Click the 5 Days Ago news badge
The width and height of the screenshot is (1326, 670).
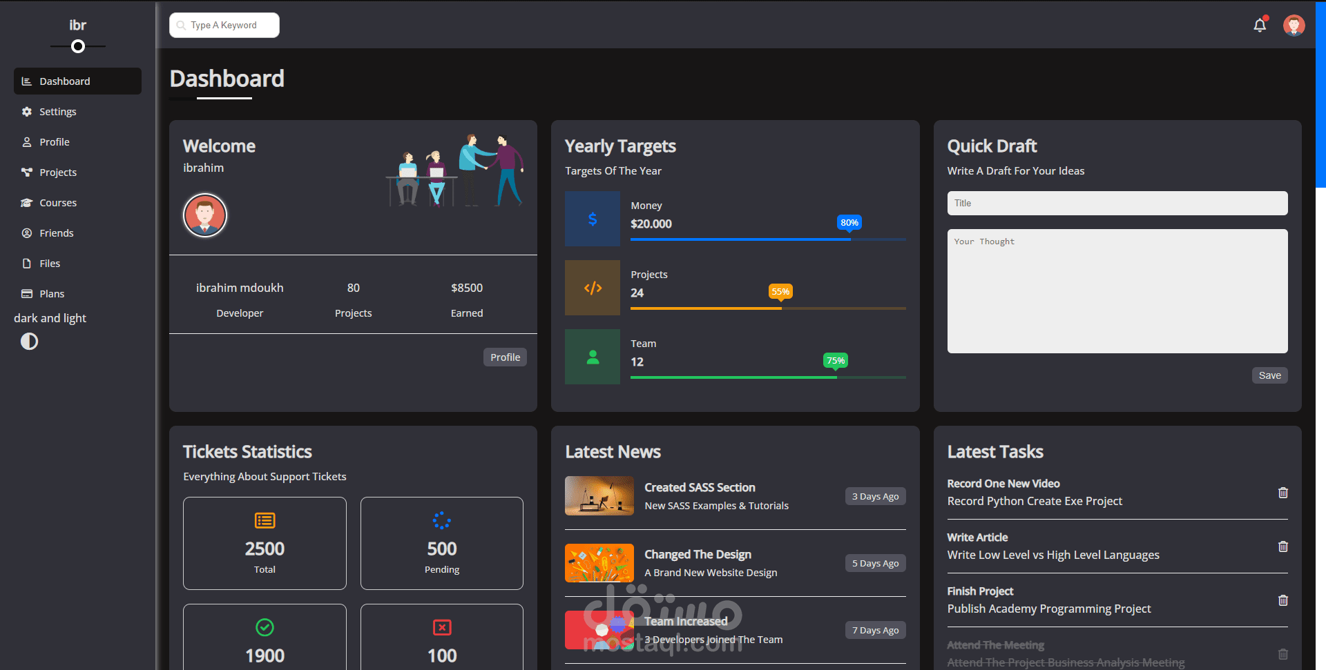875,563
